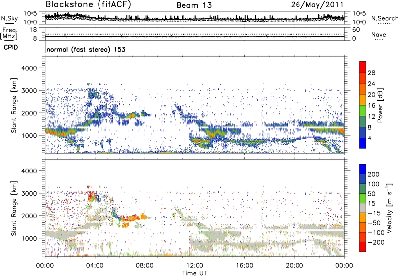Pick the top red segment of power colorbar
This screenshot has height=276, width=398.
click(x=363, y=67)
